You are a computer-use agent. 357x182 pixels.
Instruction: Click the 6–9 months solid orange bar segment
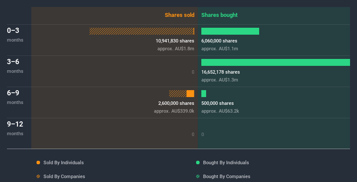(x=190, y=94)
